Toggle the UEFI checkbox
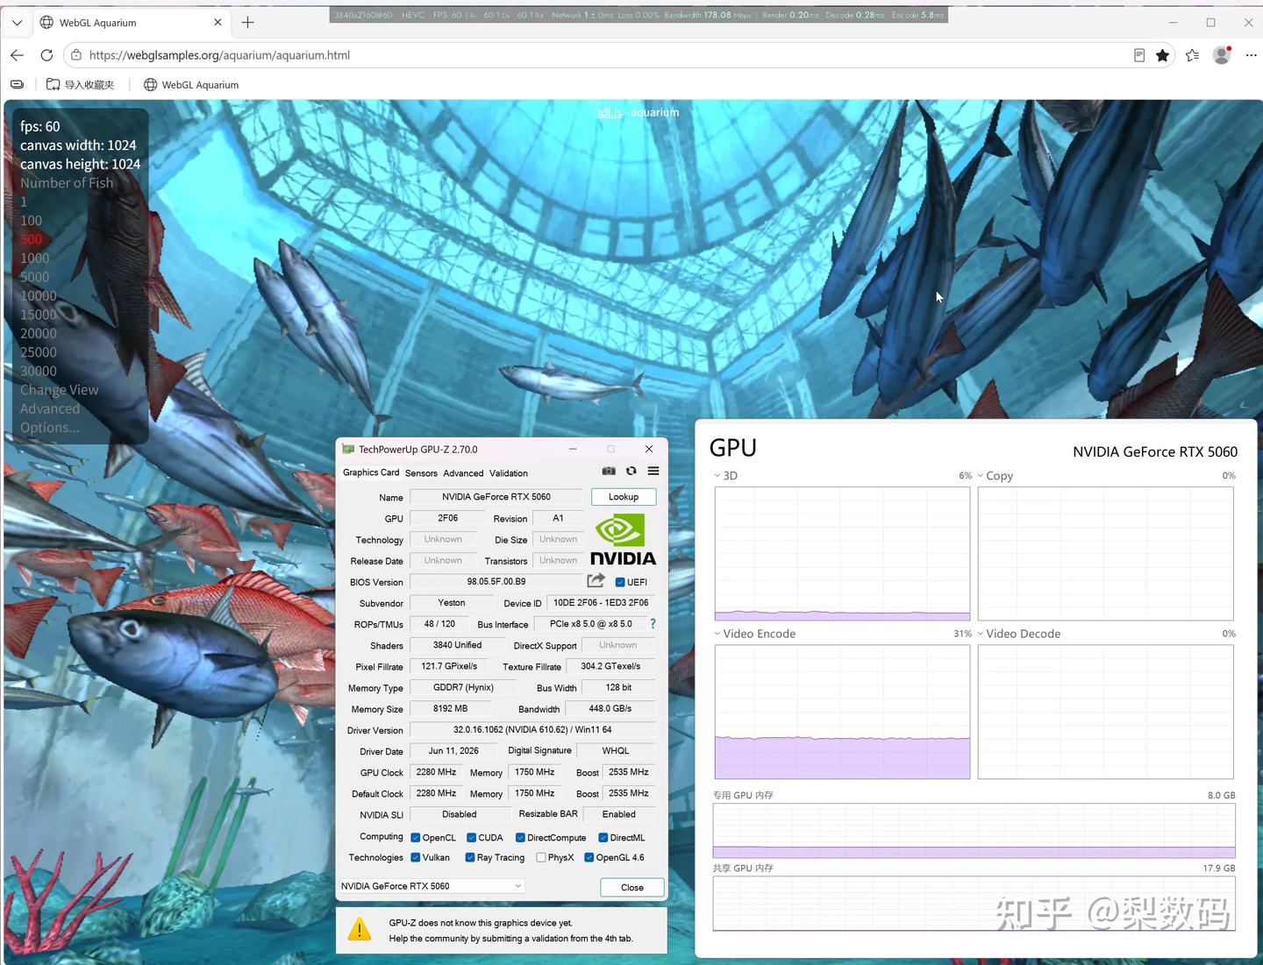The height and width of the screenshot is (965, 1263). [x=620, y=582]
